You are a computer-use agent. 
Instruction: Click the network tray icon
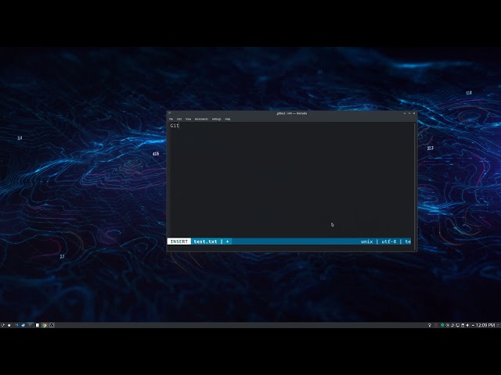click(430, 325)
